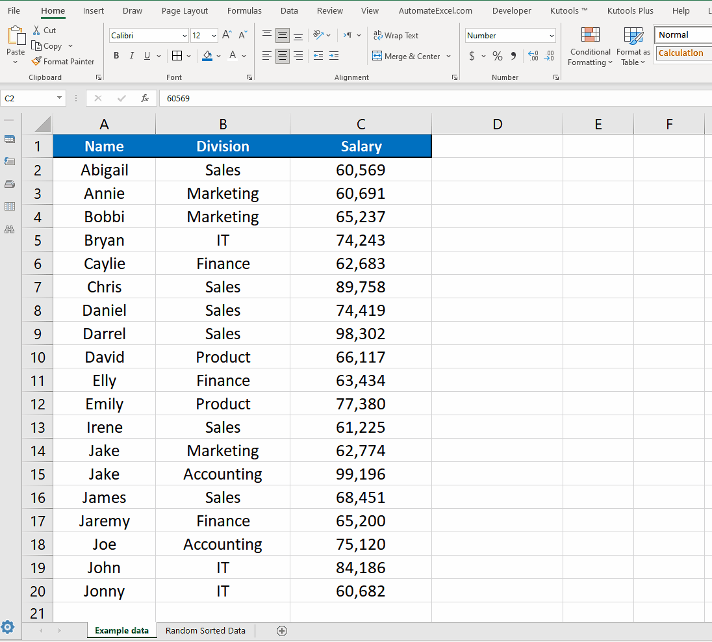Screen dimensions: 712x642
Task: Activate the Format Painter
Action: click(x=63, y=61)
